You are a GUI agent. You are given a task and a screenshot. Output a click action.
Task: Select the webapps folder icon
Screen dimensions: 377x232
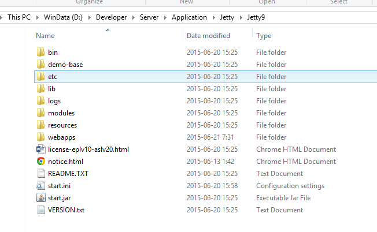point(40,137)
